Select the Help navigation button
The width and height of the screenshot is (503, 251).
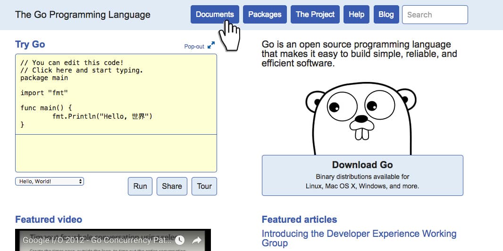tap(356, 14)
